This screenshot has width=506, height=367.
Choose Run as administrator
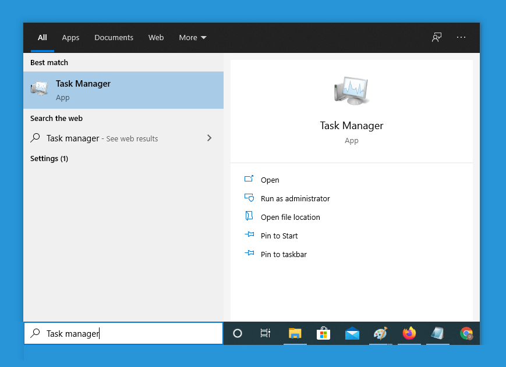pos(295,198)
